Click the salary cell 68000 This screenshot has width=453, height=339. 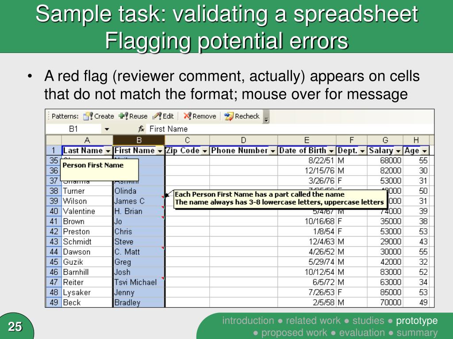point(385,161)
